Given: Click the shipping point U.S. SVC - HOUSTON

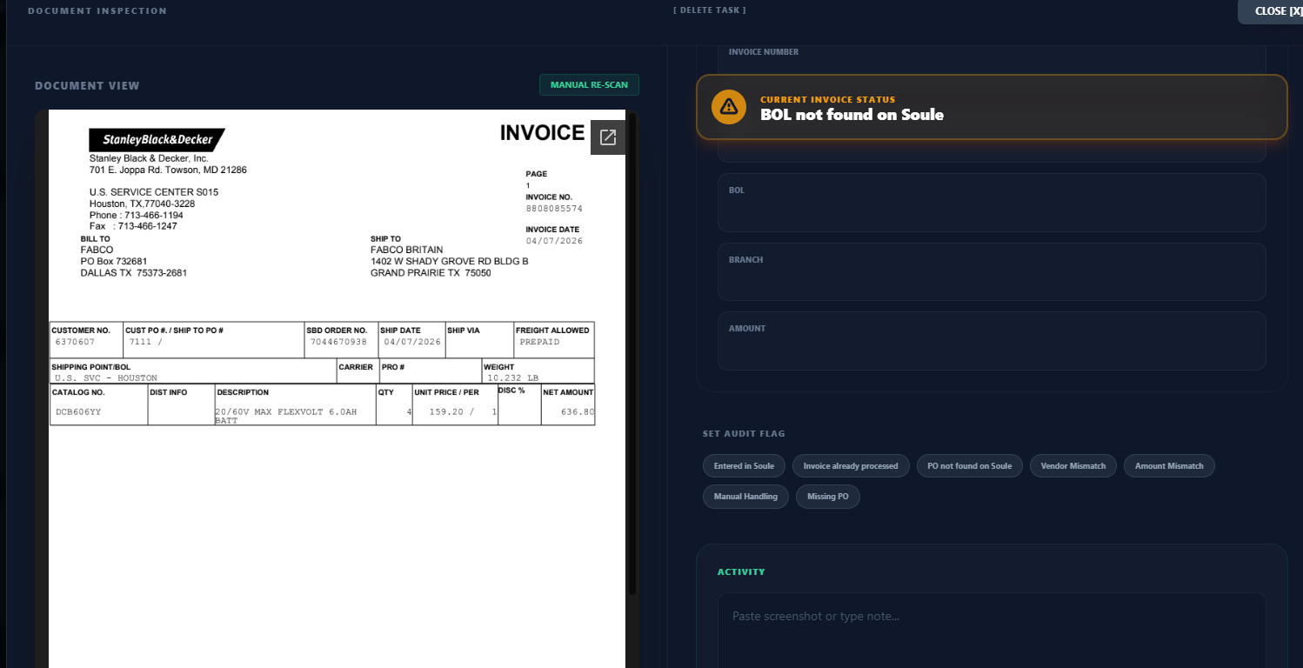Looking at the screenshot, I should click(x=106, y=378).
